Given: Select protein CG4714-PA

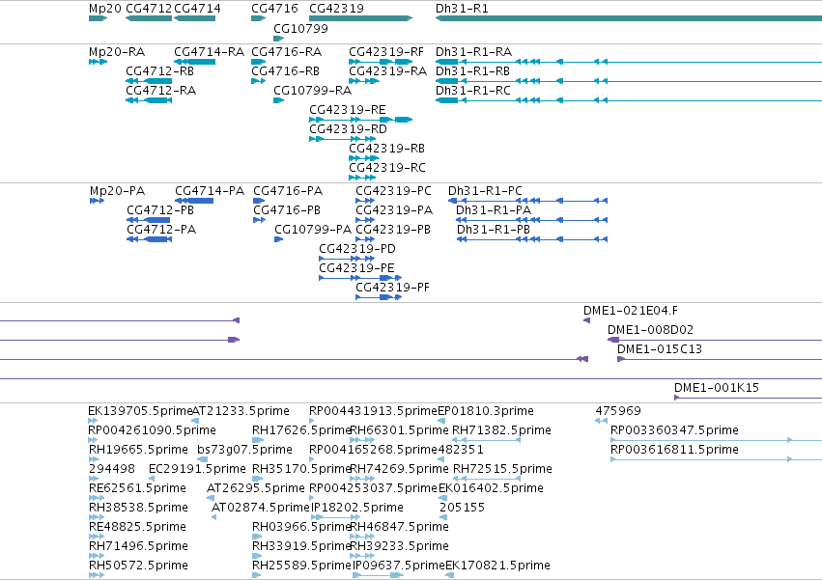Looking at the screenshot, I should pos(210,191).
